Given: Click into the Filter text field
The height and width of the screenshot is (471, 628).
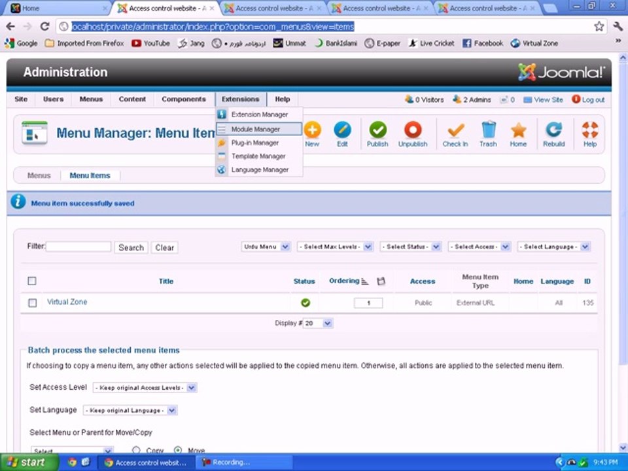Looking at the screenshot, I should point(78,247).
